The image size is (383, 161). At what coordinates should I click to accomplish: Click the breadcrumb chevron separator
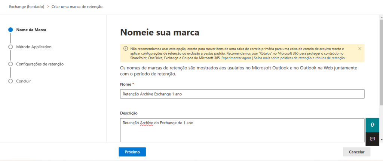tap(48, 7)
